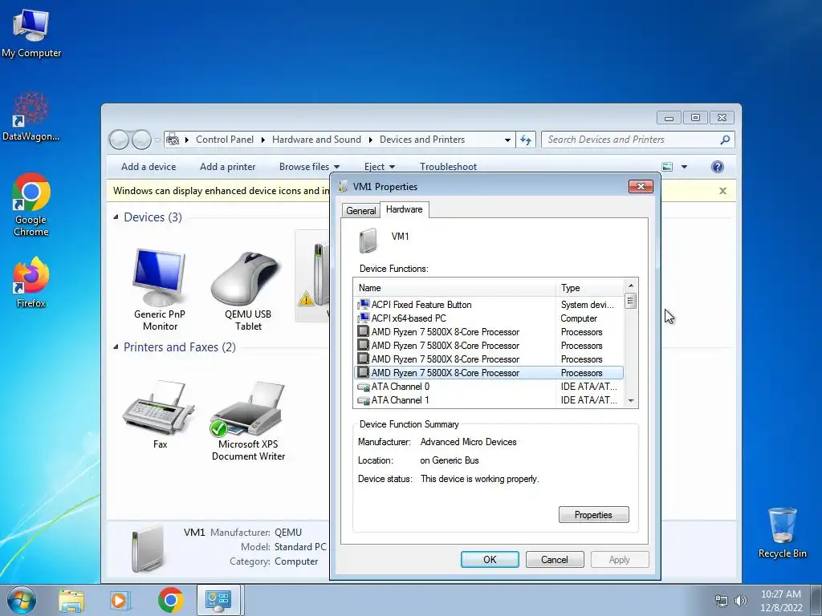Click Add a device
This screenshot has width=822, height=616.
(x=149, y=167)
